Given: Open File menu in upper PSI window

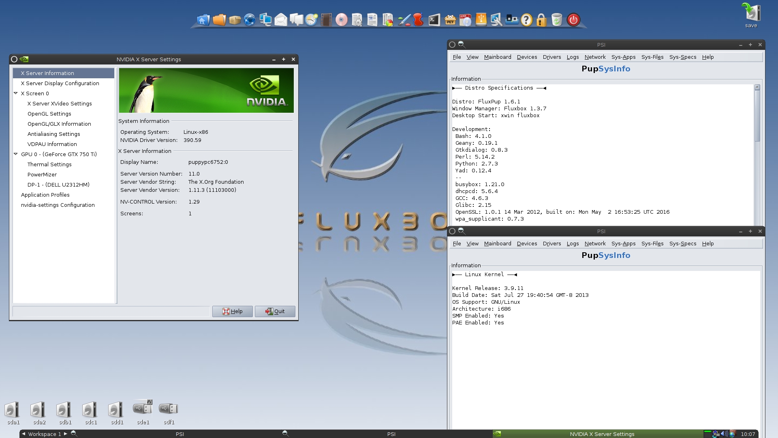Looking at the screenshot, I should [x=457, y=57].
